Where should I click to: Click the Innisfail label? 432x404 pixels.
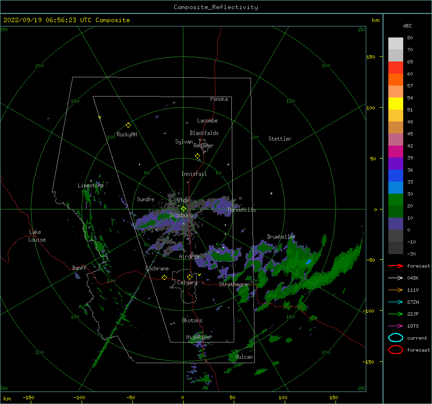pyautogui.click(x=194, y=174)
